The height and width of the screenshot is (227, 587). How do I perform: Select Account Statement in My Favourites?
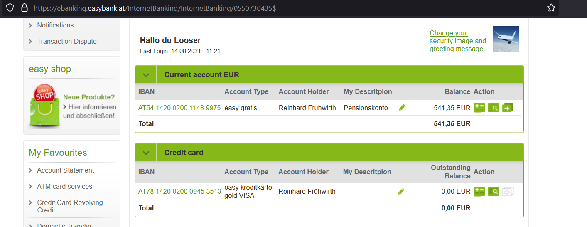pos(66,170)
